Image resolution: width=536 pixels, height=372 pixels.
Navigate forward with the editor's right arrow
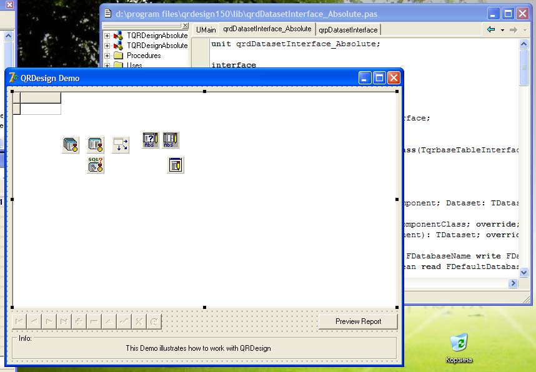tap(514, 30)
